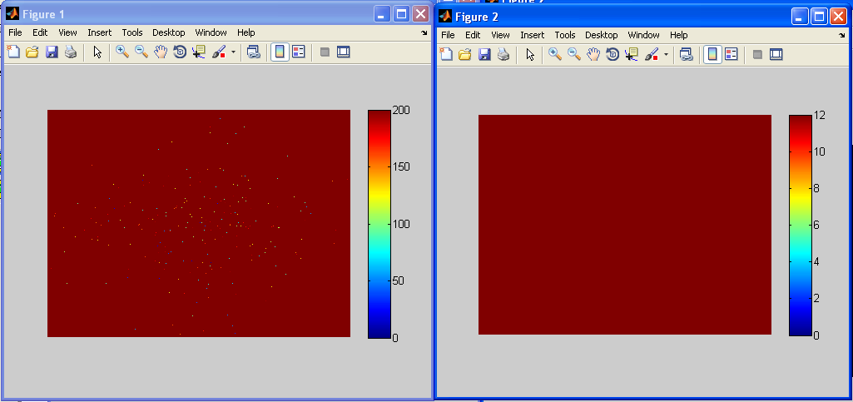Click Open File icon in Figure 1
853x402 pixels.
click(32, 52)
